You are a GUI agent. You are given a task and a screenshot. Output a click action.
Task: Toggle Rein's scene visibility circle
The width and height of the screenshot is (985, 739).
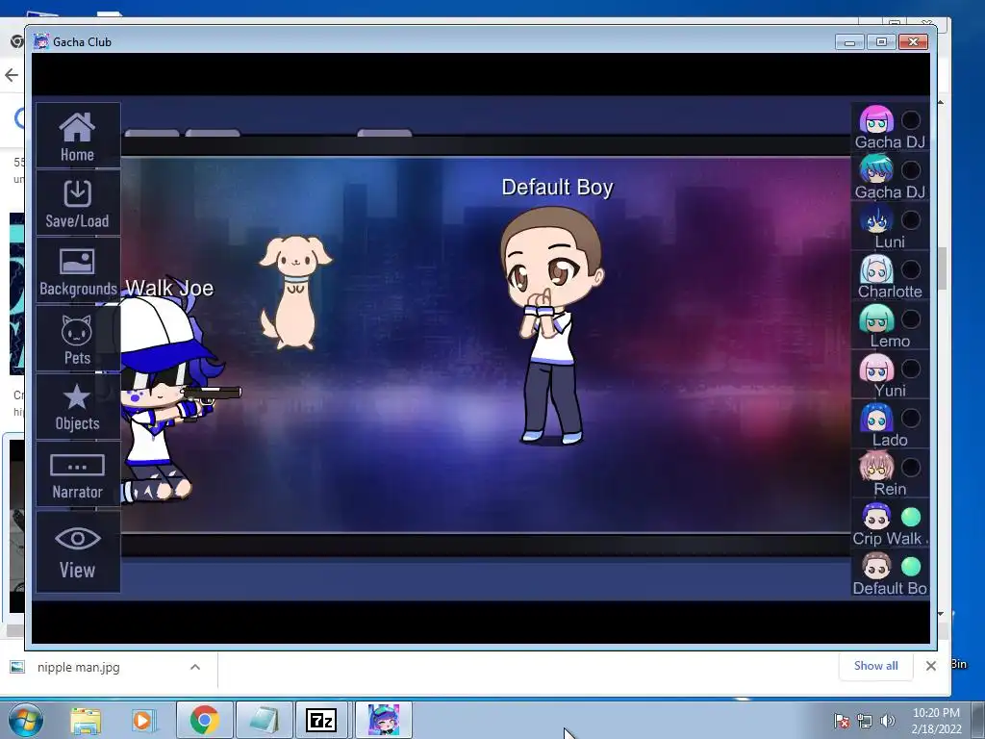(x=911, y=468)
